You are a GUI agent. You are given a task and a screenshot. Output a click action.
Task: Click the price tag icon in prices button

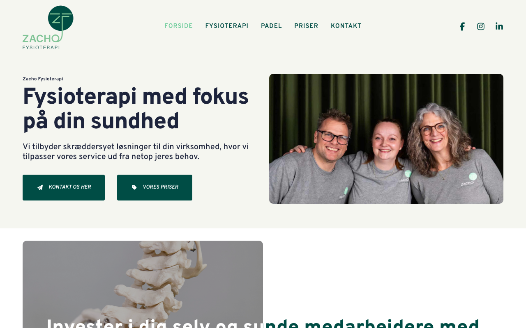pos(134,187)
